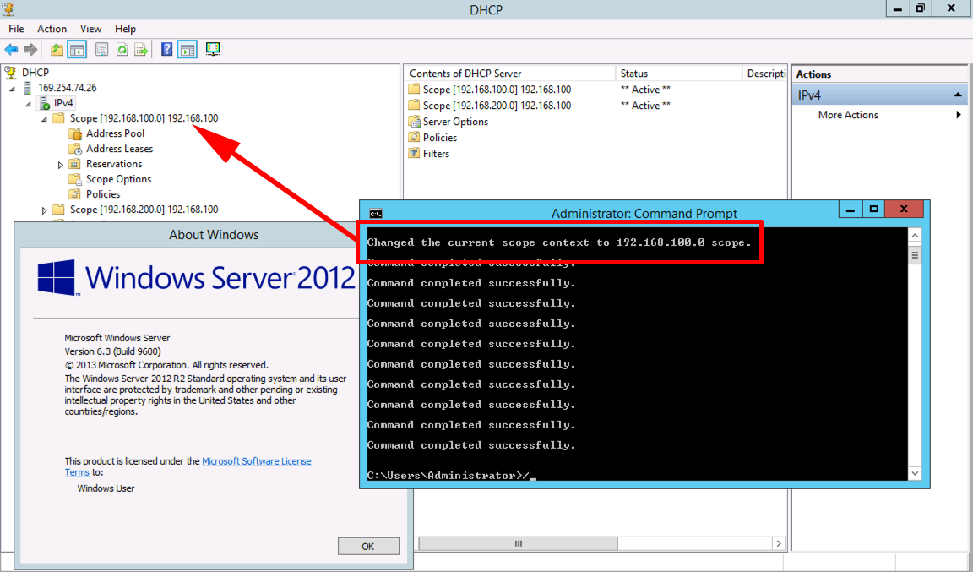
Task: Export the DHCP list using toolbar icon
Action: (x=143, y=48)
